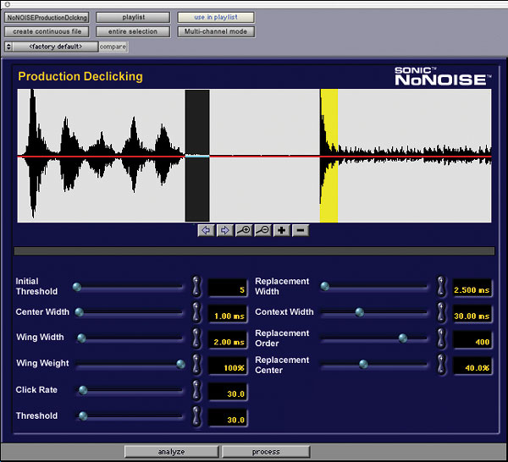This screenshot has width=508, height=462.
Task: Click the plus button under the waveform
Action: coord(282,230)
